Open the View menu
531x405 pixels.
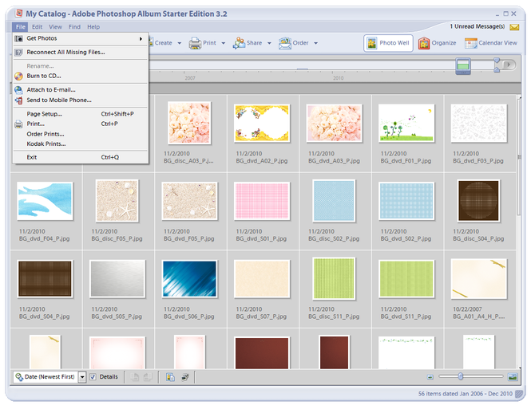coord(55,27)
